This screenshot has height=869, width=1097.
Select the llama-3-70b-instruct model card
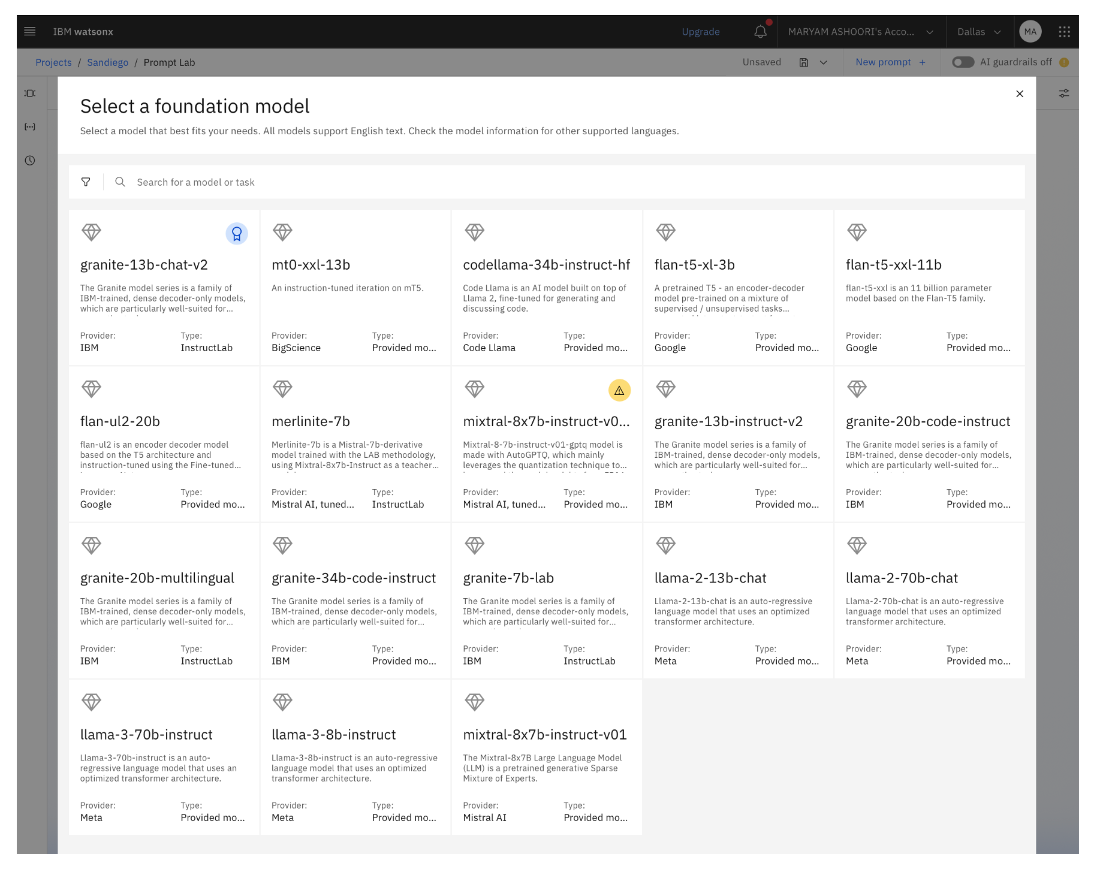(x=163, y=758)
